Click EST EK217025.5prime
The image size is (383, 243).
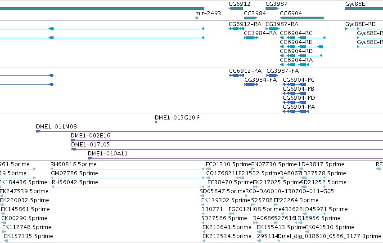(278, 182)
